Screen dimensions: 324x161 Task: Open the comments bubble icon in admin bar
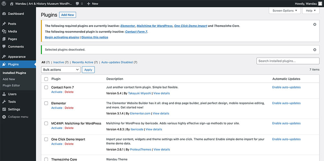pyautogui.click(x=77, y=4)
